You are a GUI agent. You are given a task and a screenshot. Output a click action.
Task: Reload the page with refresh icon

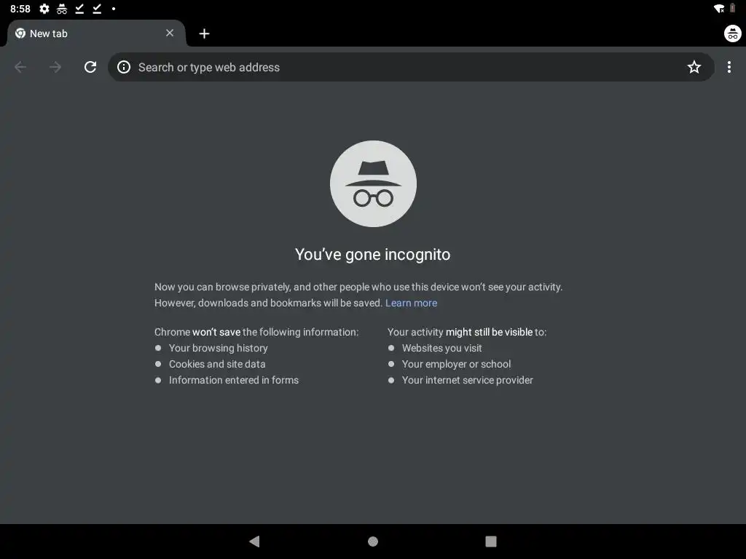[90, 67]
